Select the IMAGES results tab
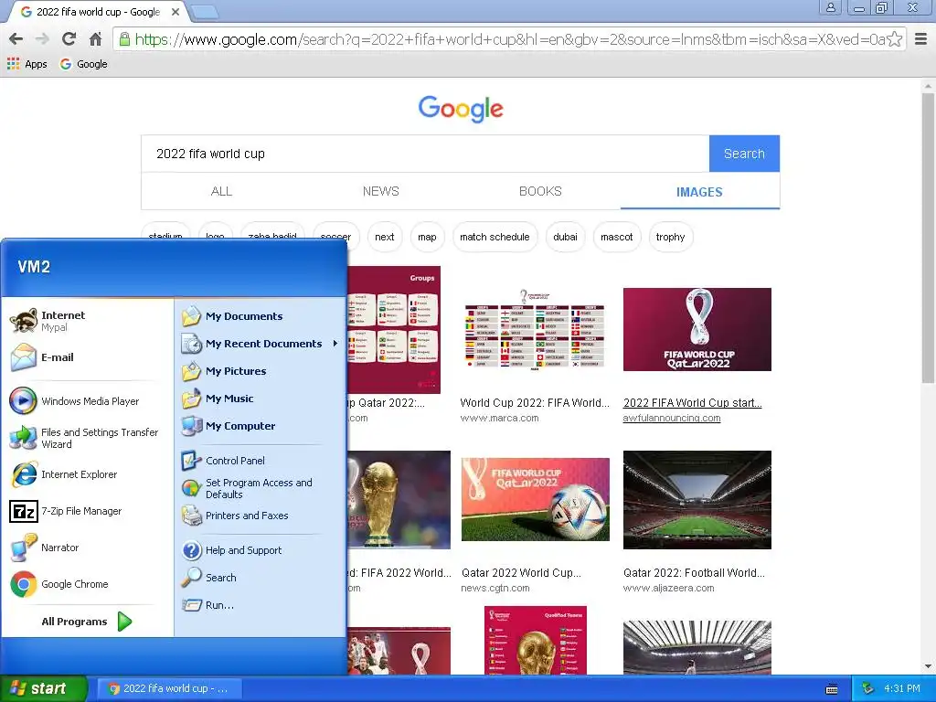This screenshot has width=936, height=702. point(699,192)
